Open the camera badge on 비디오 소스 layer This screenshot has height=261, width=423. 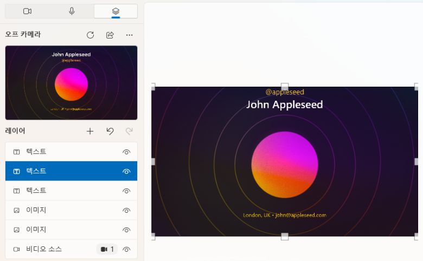tap(107, 250)
